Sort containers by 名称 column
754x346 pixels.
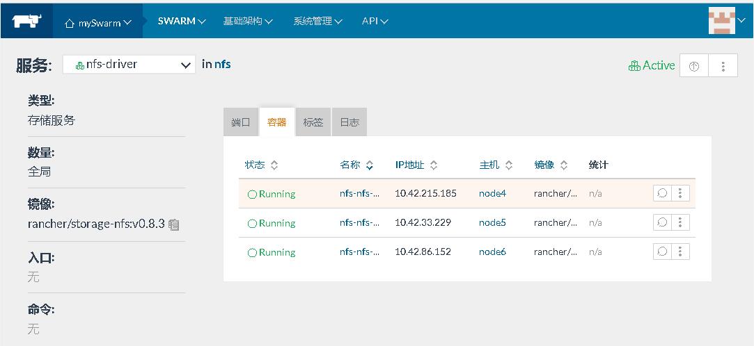356,165
